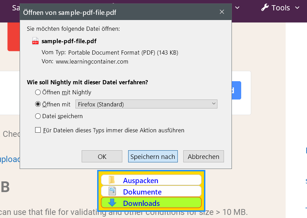The image size is (307, 218).
Task: Click the Dokumente document icon
Action: (112, 191)
